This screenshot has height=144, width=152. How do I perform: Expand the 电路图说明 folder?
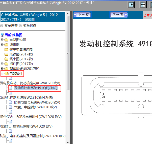coord(2,40)
